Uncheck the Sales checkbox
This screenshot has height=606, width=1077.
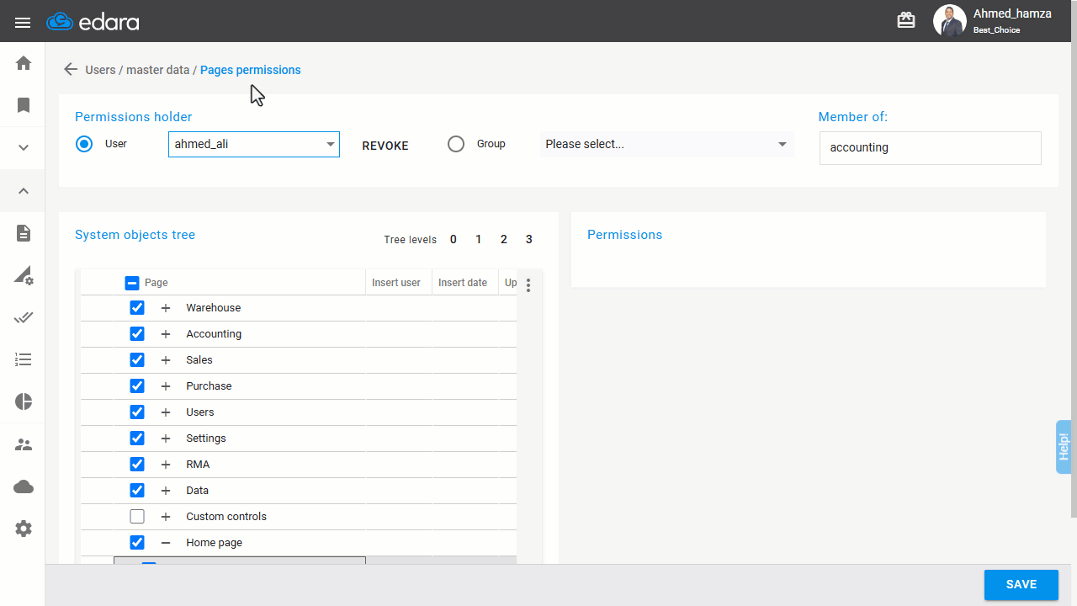click(x=137, y=360)
